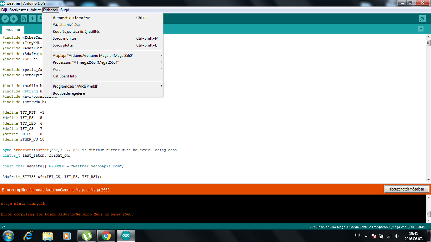The width and height of the screenshot is (431, 242).
Task: Switch to Google Chrome in the taskbar
Action: click(x=106, y=236)
